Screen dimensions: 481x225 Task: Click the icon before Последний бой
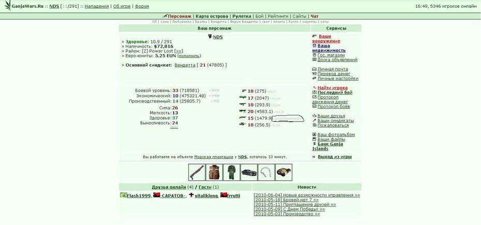click(x=314, y=93)
